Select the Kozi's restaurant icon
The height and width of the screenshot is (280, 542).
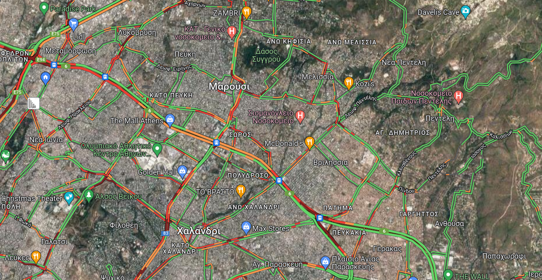pos(349,83)
